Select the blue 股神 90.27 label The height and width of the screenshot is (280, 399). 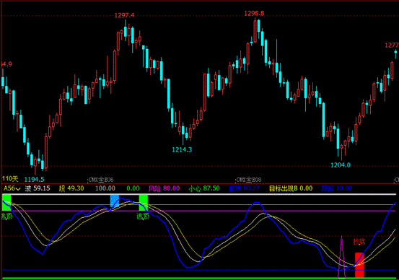tap(245, 188)
